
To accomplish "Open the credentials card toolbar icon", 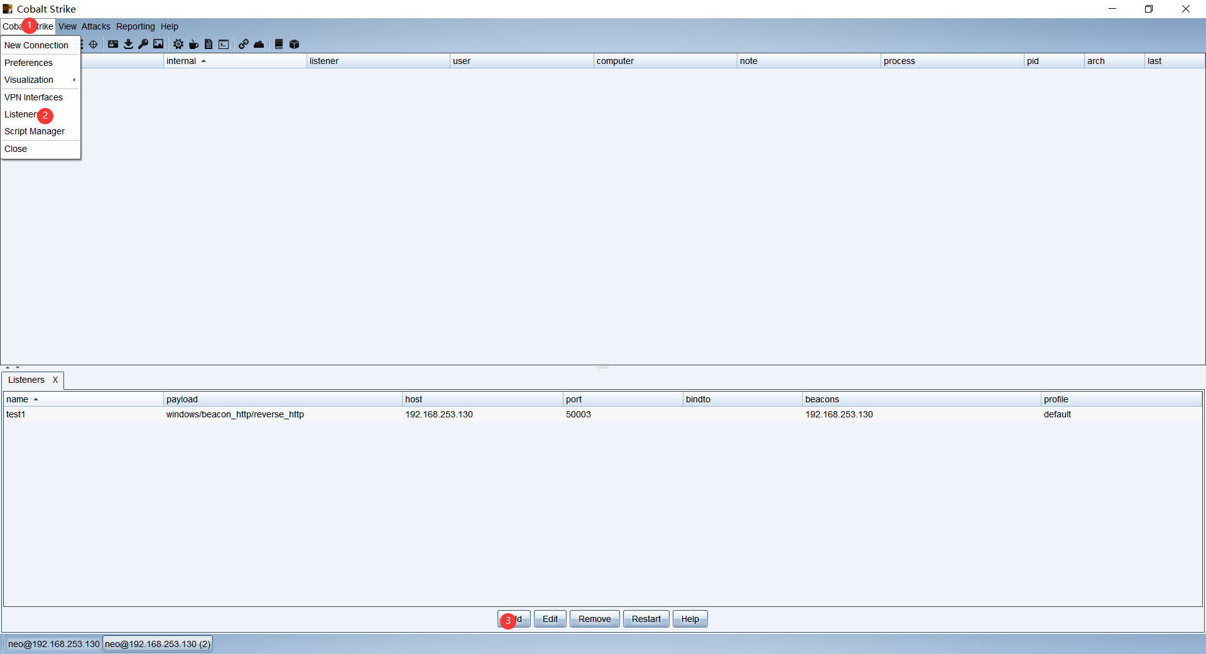I will point(113,44).
